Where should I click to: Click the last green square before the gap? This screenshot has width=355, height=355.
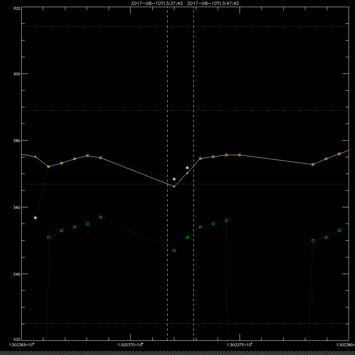pos(226,220)
